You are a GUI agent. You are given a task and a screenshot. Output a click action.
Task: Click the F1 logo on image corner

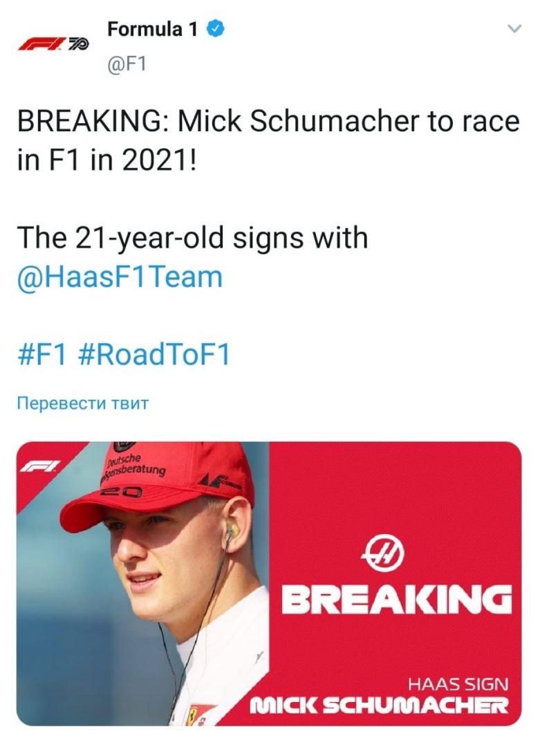pyautogui.click(x=39, y=466)
